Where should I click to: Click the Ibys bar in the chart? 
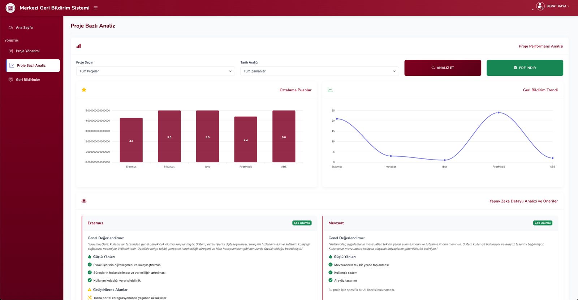(x=207, y=136)
